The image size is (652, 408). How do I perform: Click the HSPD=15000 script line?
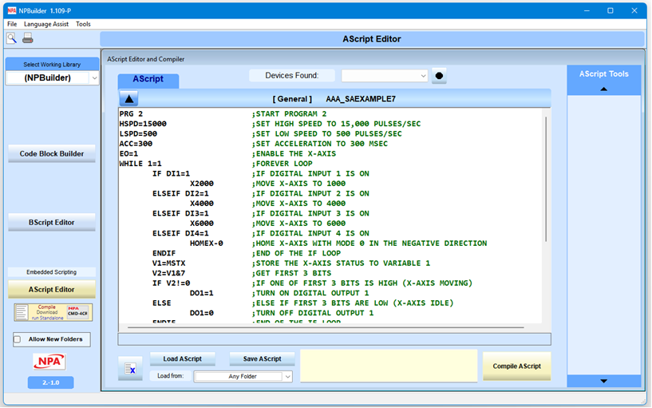click(x=143, y=124)
